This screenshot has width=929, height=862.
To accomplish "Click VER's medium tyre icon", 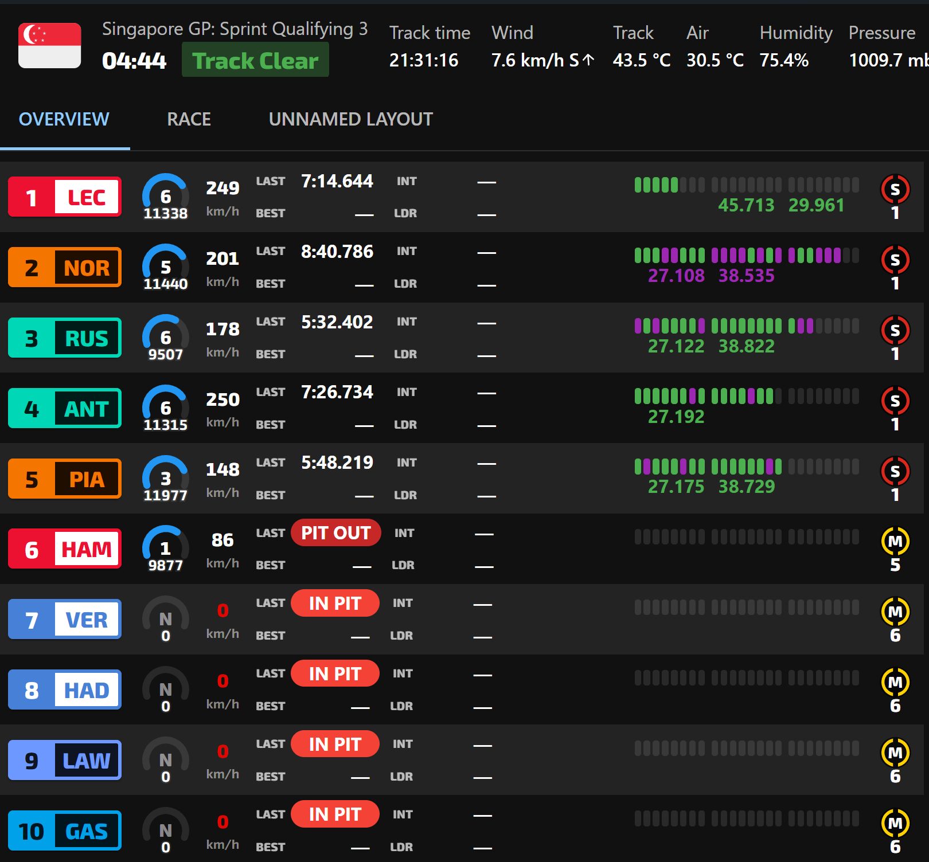I will point(895,612).
